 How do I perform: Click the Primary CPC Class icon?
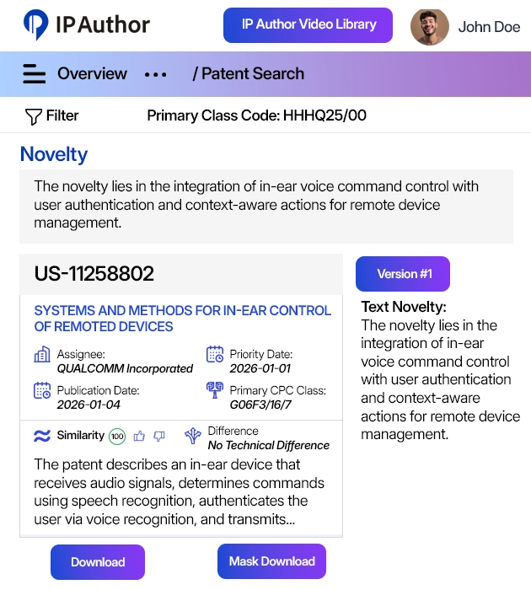(x=215, y=391)
